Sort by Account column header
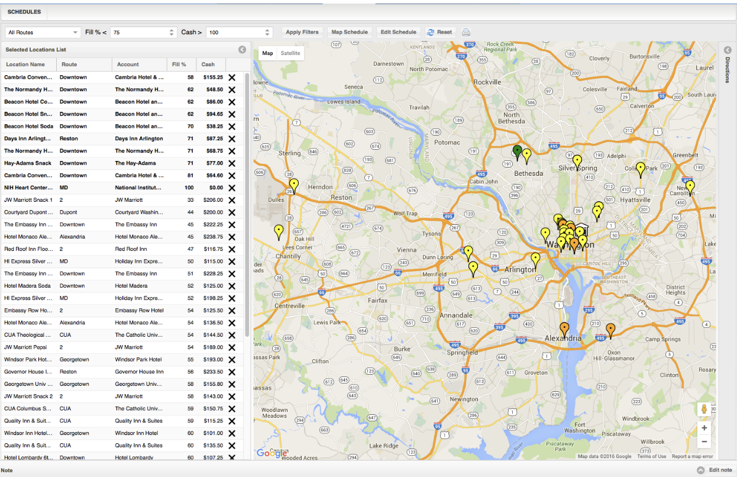This screenshot has width=737, height=477. point(140,65)
